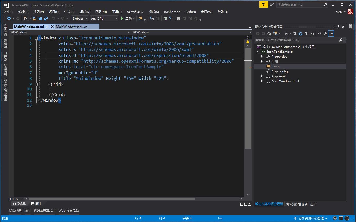Open the left Window element dropdown
Image resolution: width=356 pixels, height=222 pixels.
[x=70, y=32]
